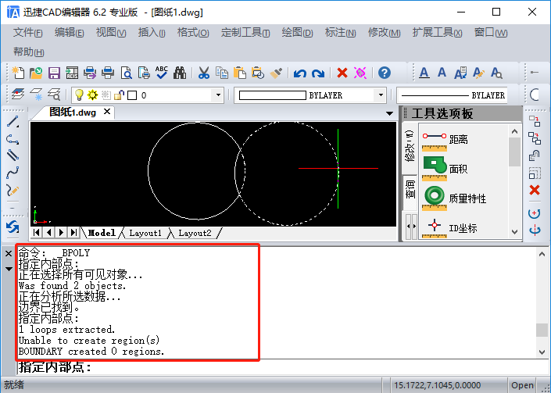The height and width of the screenshot is (393, 551).
Task: Open the 文件(F) menu
Action: click(28, 33)
